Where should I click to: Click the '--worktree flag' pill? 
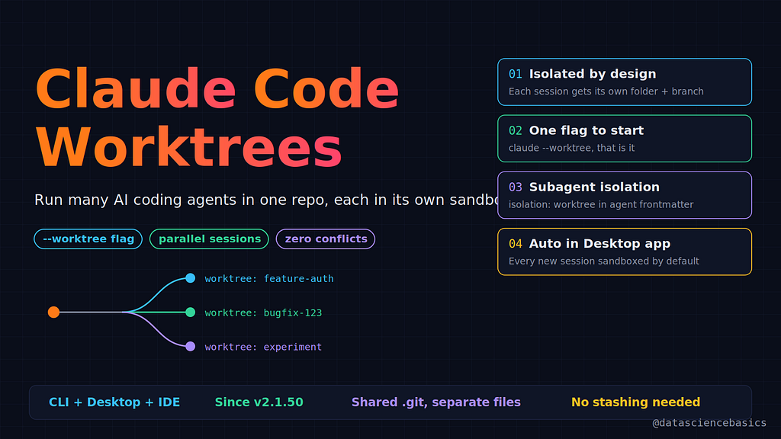coord(88,239)
